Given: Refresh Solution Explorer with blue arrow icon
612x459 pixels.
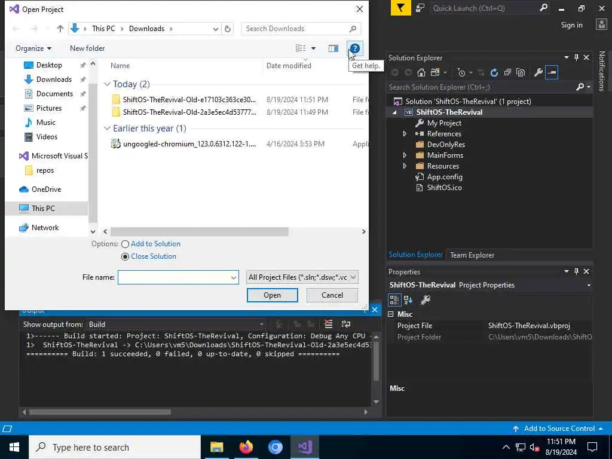Looking at the screenshot, I should click(x=494, y=72).
